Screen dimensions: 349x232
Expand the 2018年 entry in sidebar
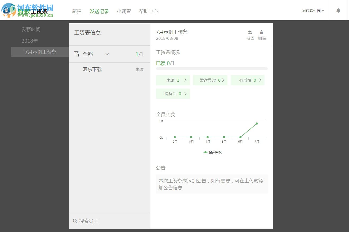pyautogui.click(x=30, y=41)
